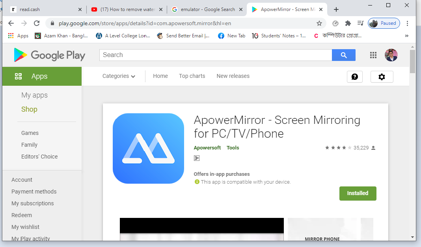The height and width of the screenshot is (247, 421).
Task: Open My apps in sidebar
Action: (x=34, y=95)
